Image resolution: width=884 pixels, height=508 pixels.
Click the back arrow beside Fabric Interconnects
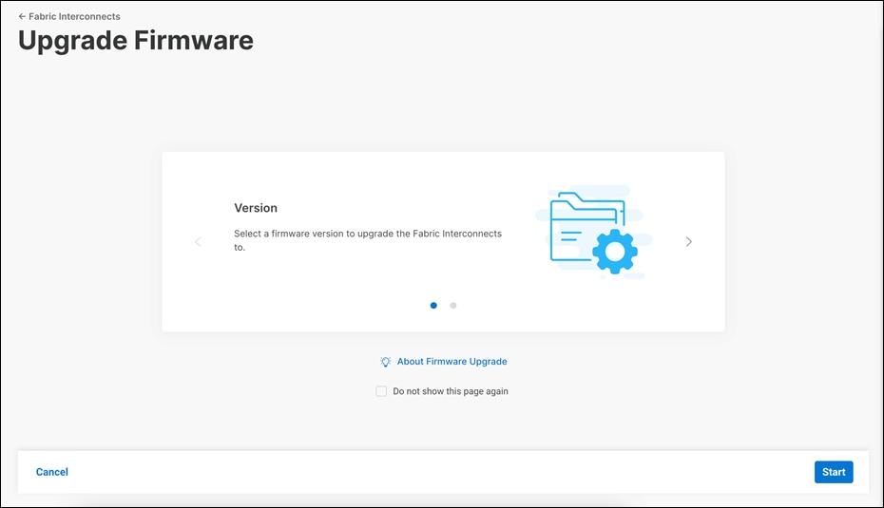[x=22, y=16]
